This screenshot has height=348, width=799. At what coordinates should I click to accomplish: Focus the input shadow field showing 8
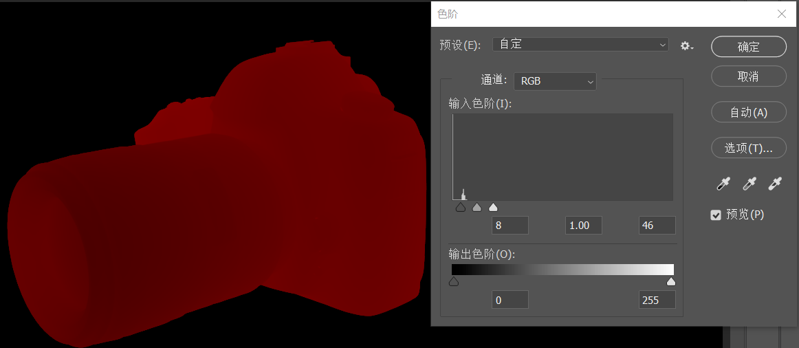point(510,226)
